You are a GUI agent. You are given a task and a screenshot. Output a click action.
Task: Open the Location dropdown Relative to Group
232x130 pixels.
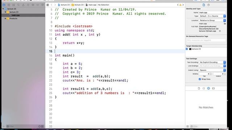(212, 20)
